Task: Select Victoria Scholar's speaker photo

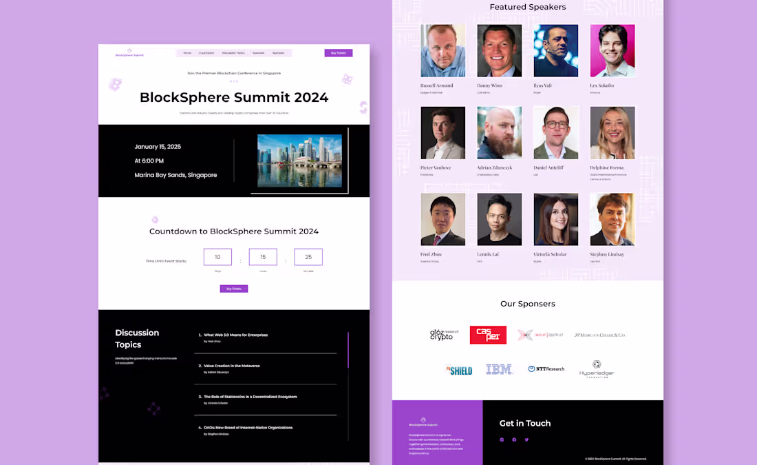Action: click(x=555, y=219)
